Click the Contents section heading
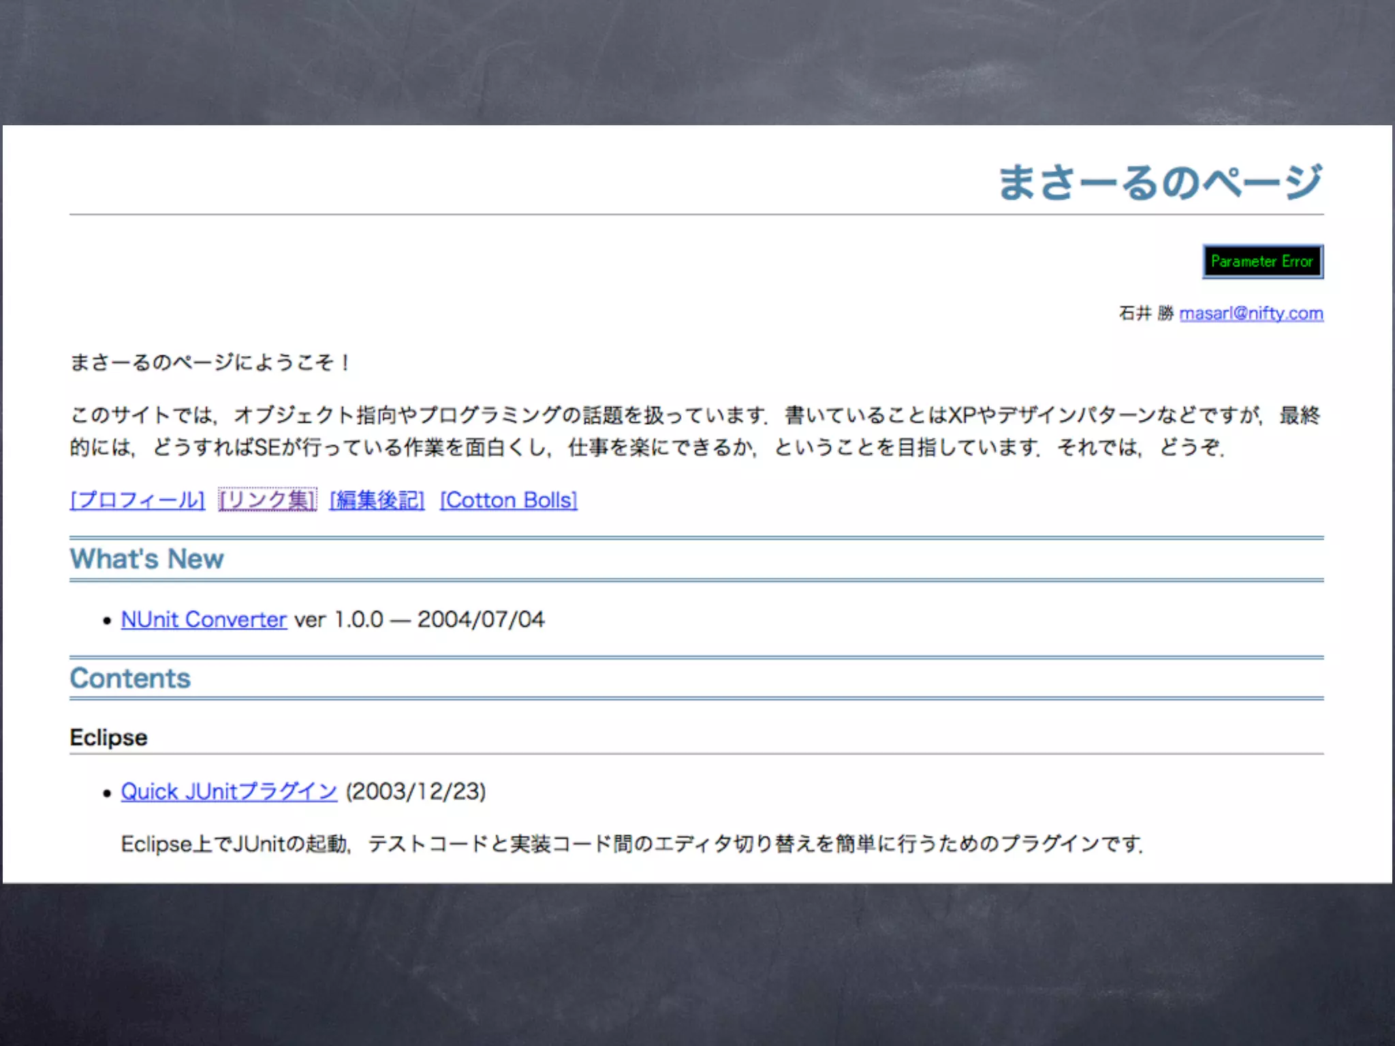 click(x=130, y=678)
